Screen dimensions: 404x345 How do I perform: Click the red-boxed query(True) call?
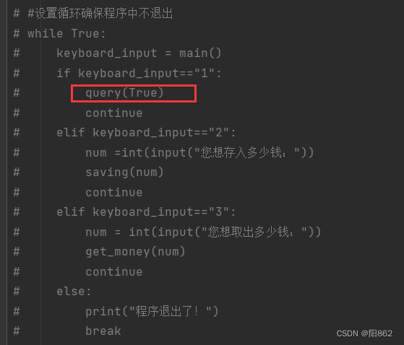(x=125, y=93)
